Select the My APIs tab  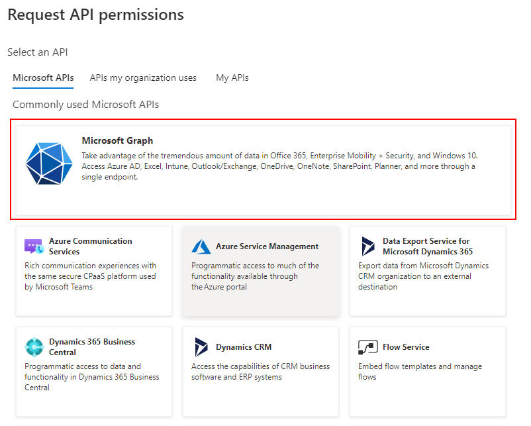(x=232, y=78)
